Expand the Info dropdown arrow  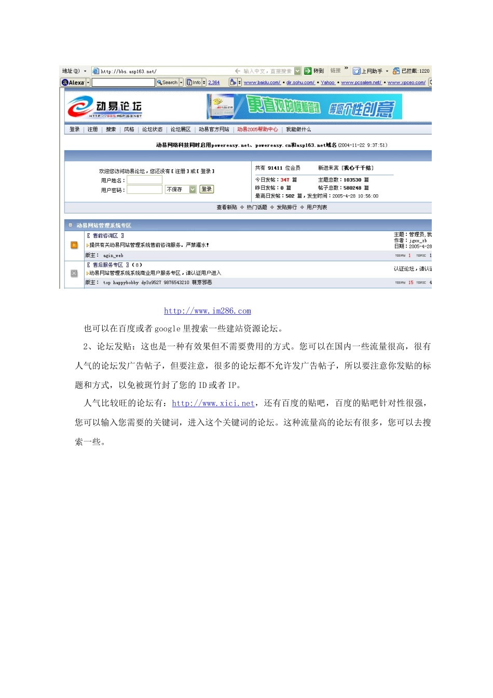pyautogui.click(x=204, y=83)
